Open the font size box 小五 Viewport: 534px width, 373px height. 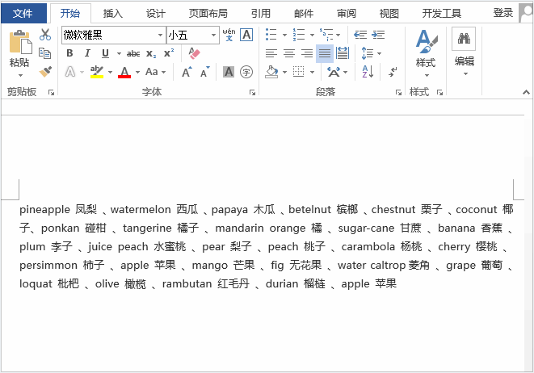click(192, 35)
